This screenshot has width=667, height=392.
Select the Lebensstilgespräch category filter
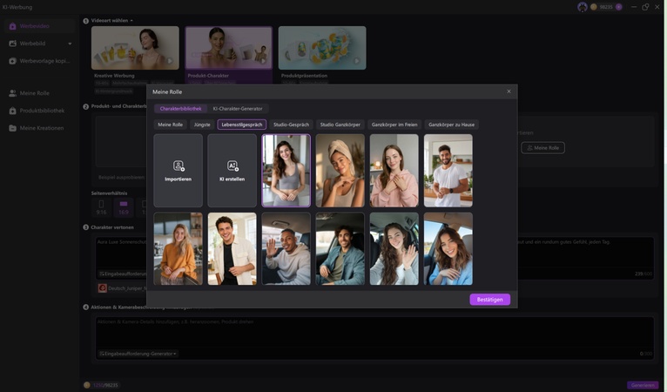[x=241, y=125]
